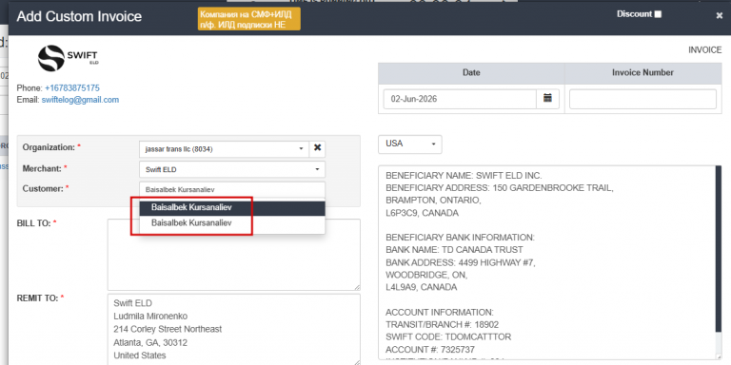Click the Invoice Number column header
The width and height of the screenshot is (731, 365).
click(x=642, y=72)
